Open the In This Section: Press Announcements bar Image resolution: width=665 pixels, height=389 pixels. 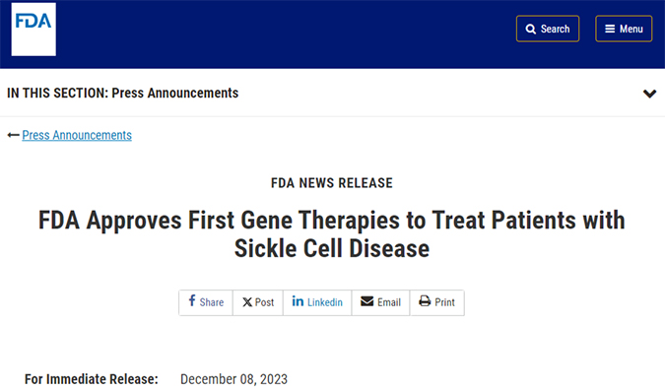tap(333, 93)
